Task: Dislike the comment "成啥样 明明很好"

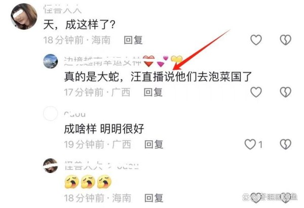Action: [x=286, y=144]
